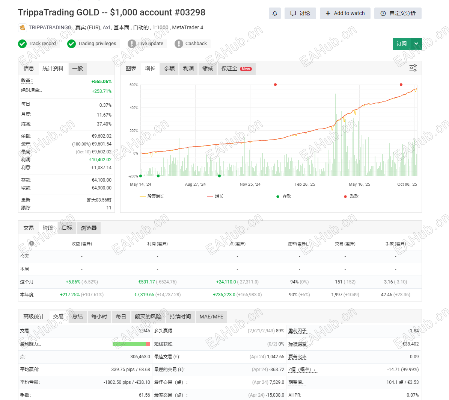Click the 收益 gain label
This screenshot has width=449, height=400.
point(27,81)
